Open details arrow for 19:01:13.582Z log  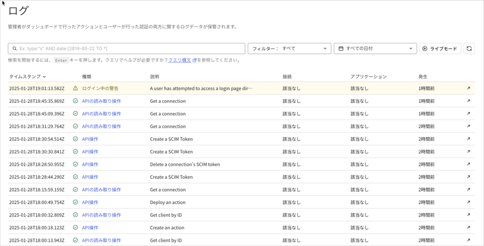[x=468, y=88]
